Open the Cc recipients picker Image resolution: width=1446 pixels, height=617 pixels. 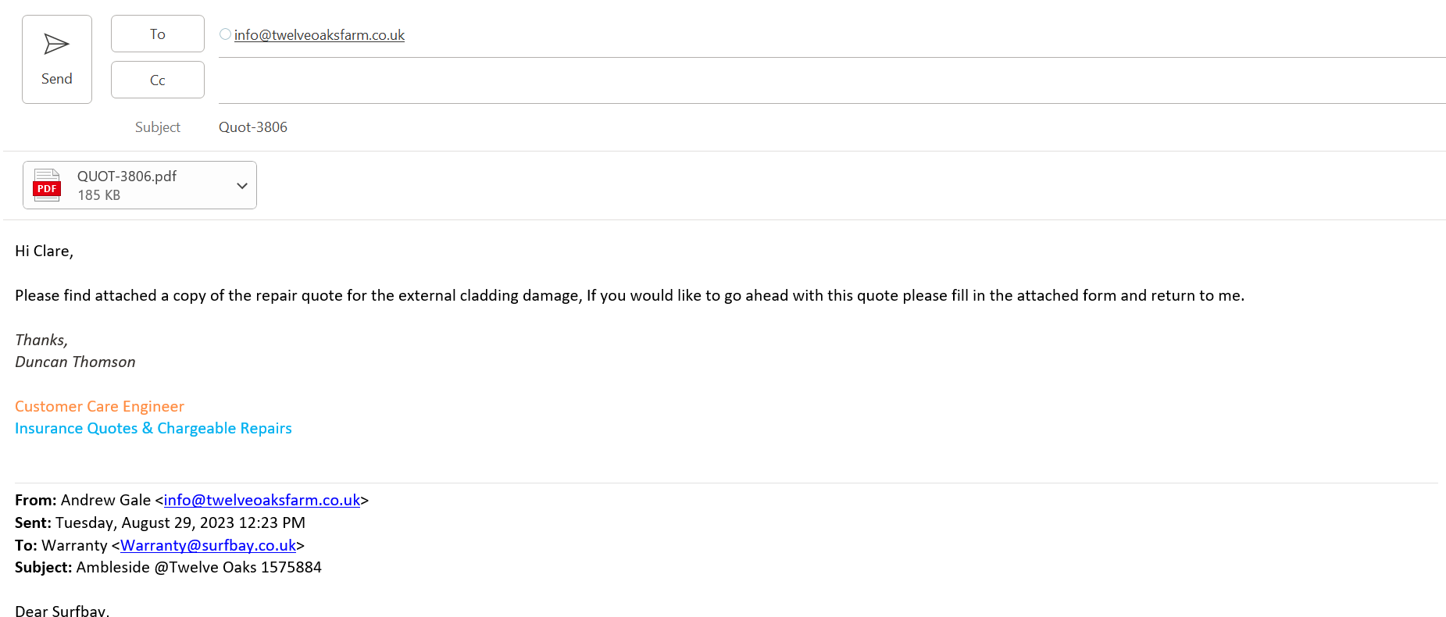coord(157,80)
